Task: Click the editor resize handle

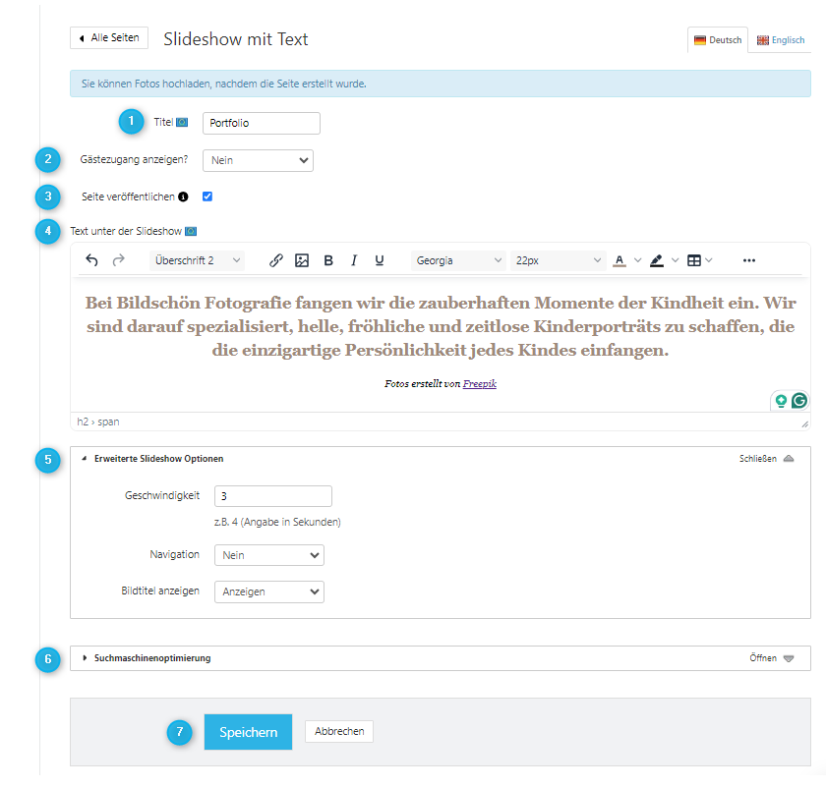Action: pos(805,424)
